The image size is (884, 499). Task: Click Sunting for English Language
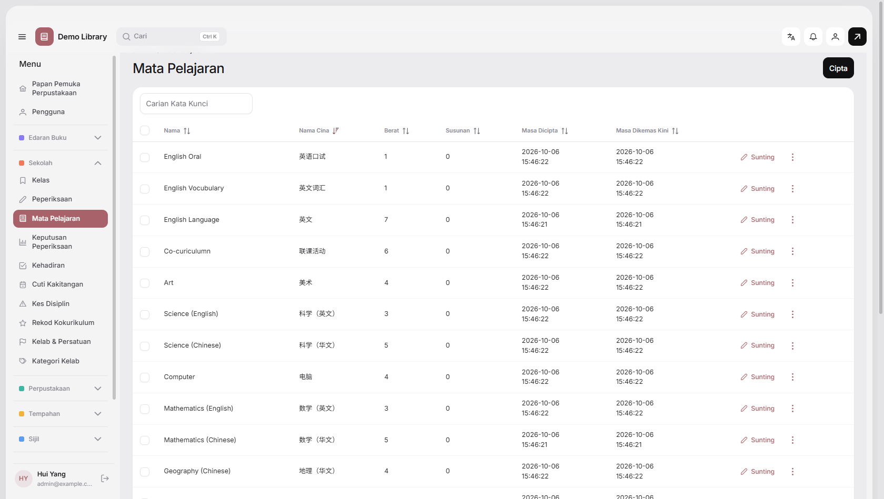tap(757, 220)
